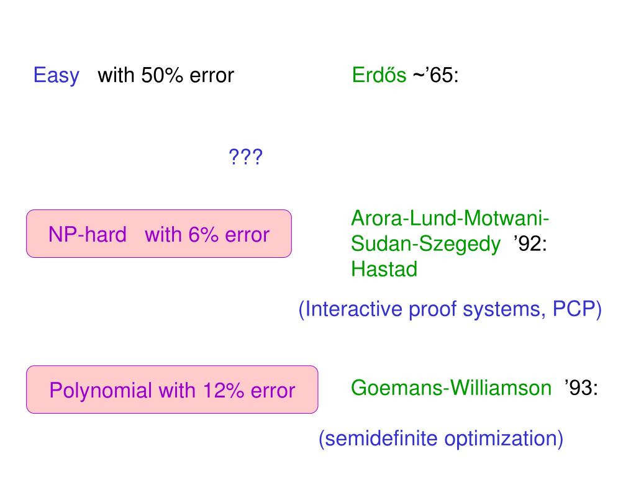Click the '~'65:' date text
Image resolution: width=636 pixels, height=477 pixels.
(x=435, y=75)
